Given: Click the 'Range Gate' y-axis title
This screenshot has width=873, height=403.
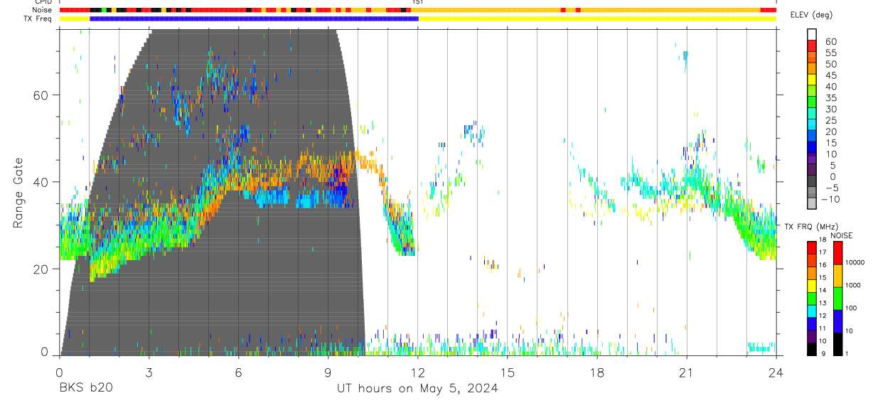Looking at the screenshot, I should [19, 193].
